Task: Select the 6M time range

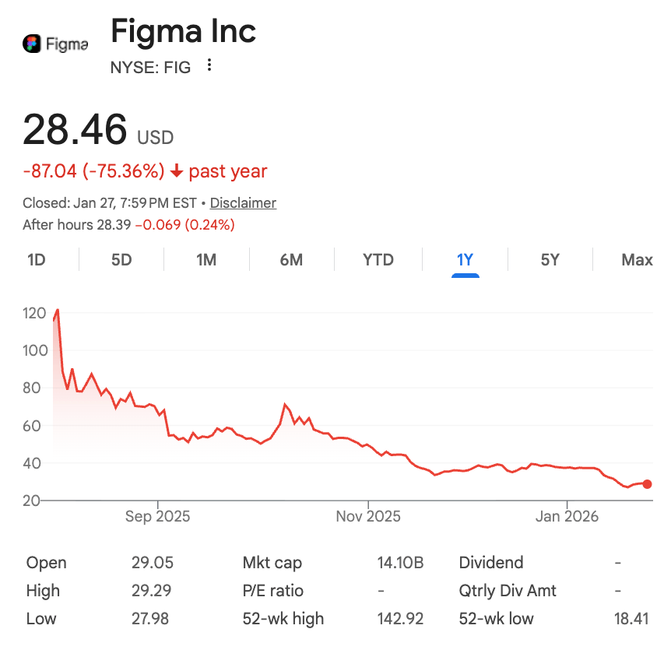Action: point(291,260)
